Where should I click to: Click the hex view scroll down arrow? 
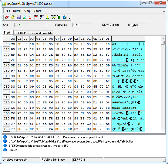(x=163, y=130)
